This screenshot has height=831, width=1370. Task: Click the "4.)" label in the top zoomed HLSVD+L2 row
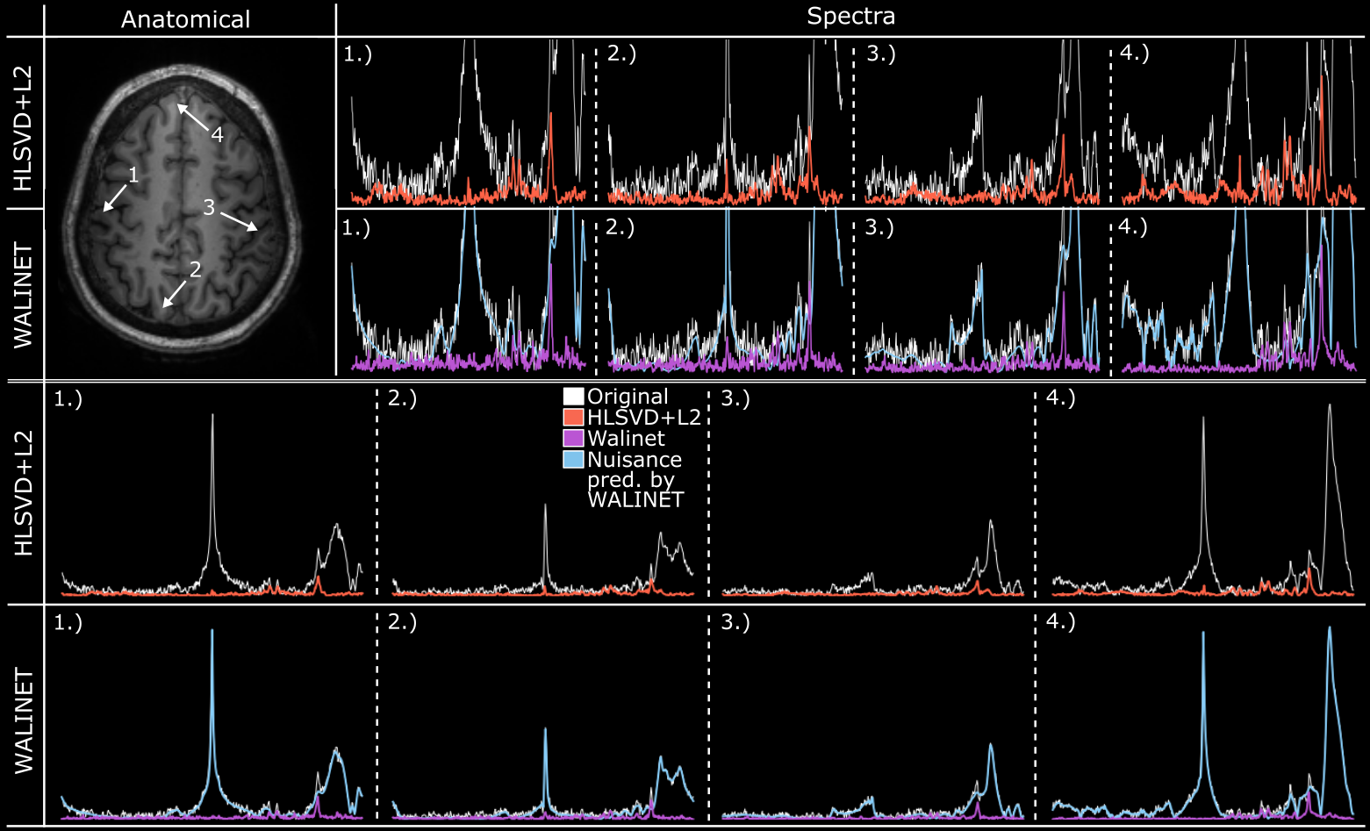point(1135,54)
